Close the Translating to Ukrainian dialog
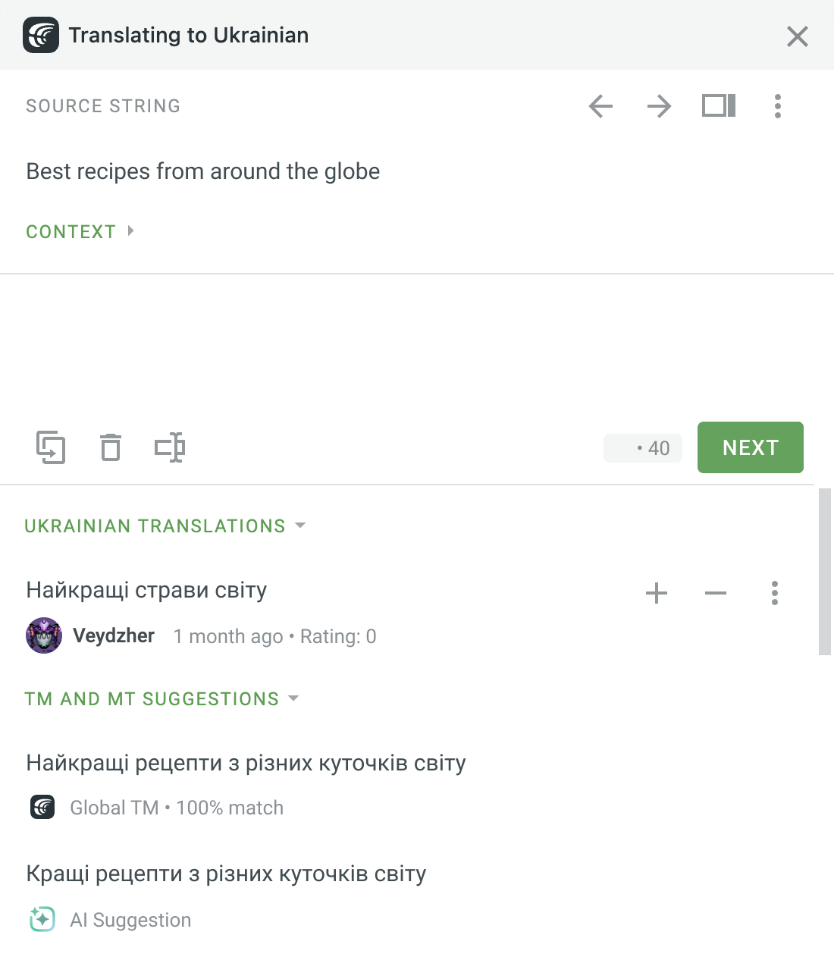 (797, 36)
